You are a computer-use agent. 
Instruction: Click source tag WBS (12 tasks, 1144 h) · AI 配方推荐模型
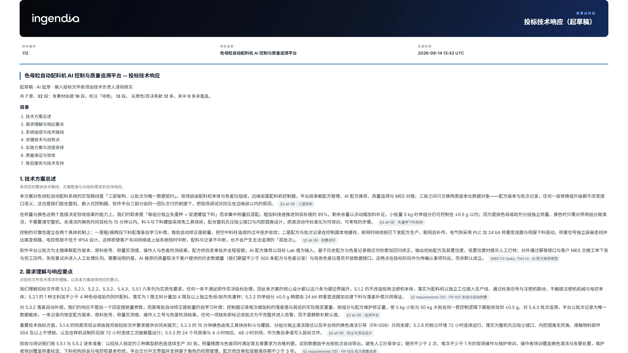(524, 259)
